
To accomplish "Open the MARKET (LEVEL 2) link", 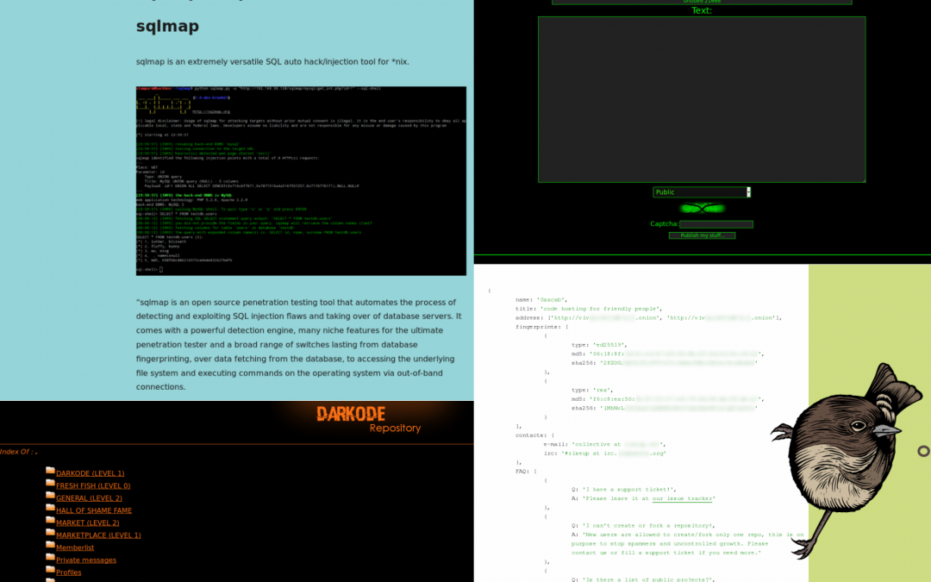I will 87,523.
